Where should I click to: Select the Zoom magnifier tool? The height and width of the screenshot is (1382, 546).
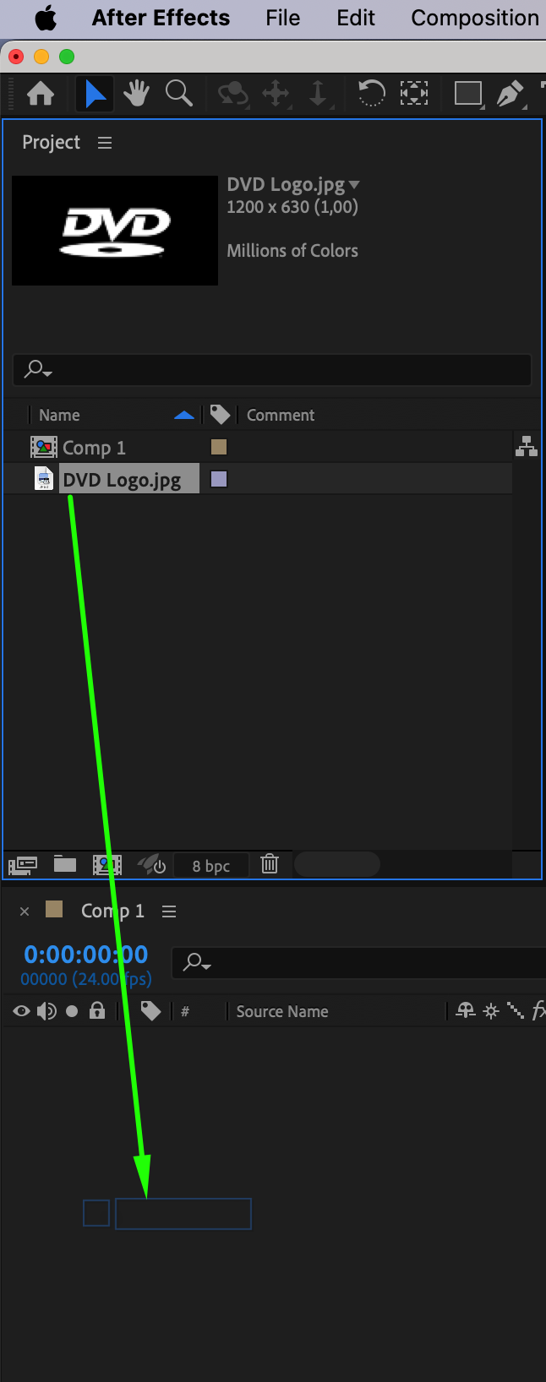point(178,94)
